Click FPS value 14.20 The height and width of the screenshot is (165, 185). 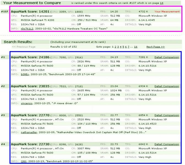point(114,12)
